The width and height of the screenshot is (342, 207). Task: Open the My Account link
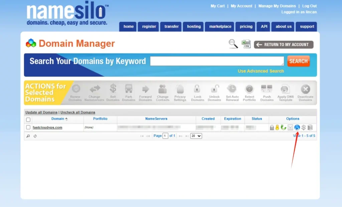click(241, 6)
